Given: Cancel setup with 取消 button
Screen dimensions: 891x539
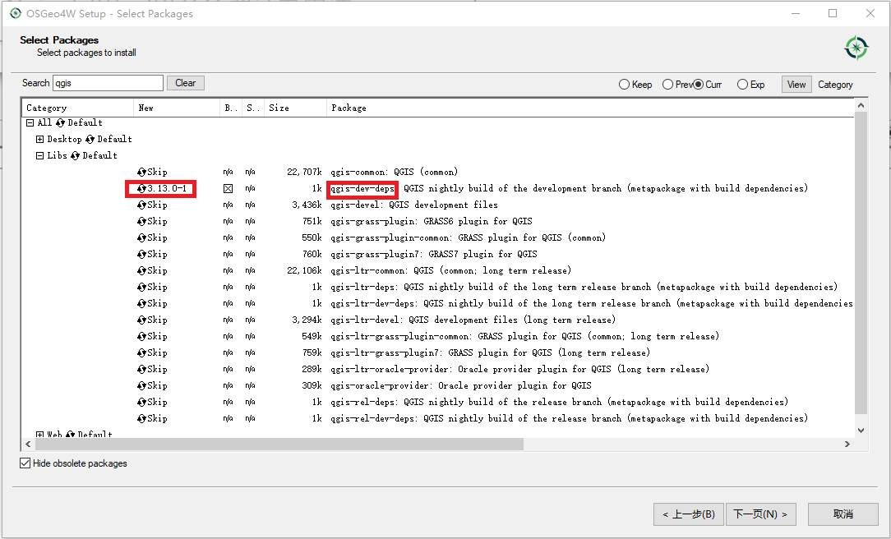Looking at the screenshot, I should 843,514.
